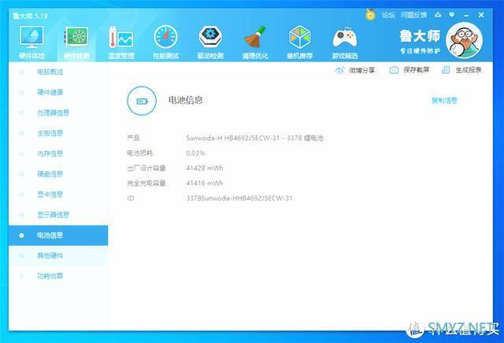Open the title bar dropdown menu icon
This screenshot has width=504, height=343.
(451, 15)
